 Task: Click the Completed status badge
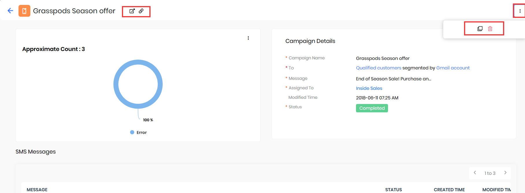pos(372,108)
